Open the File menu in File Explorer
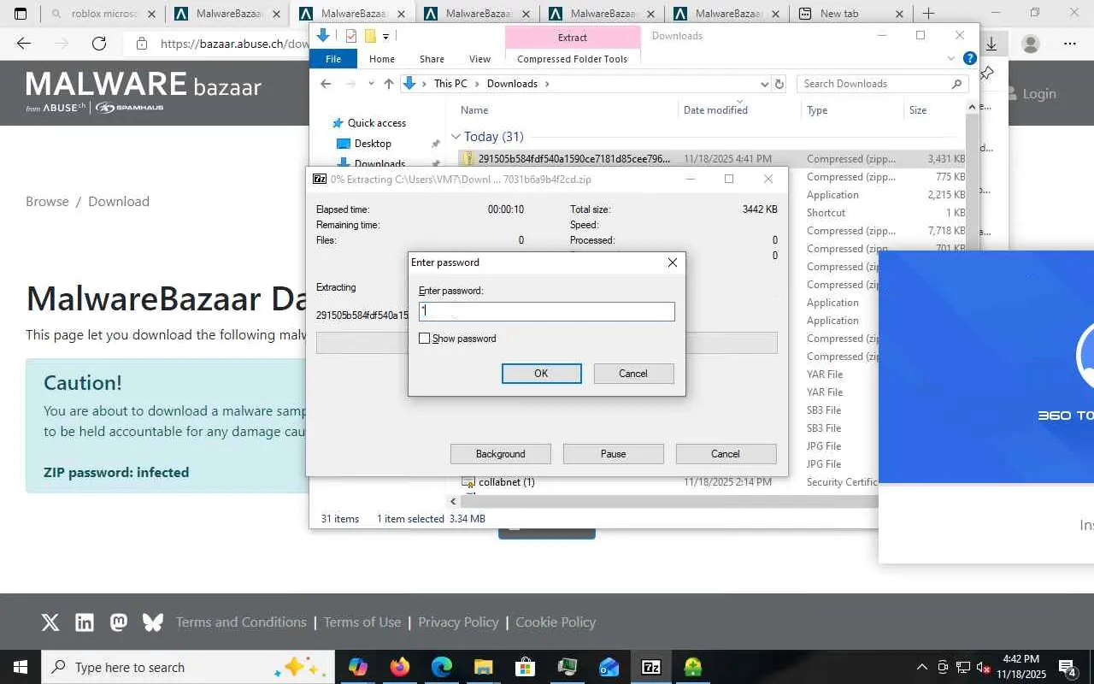 333,59
